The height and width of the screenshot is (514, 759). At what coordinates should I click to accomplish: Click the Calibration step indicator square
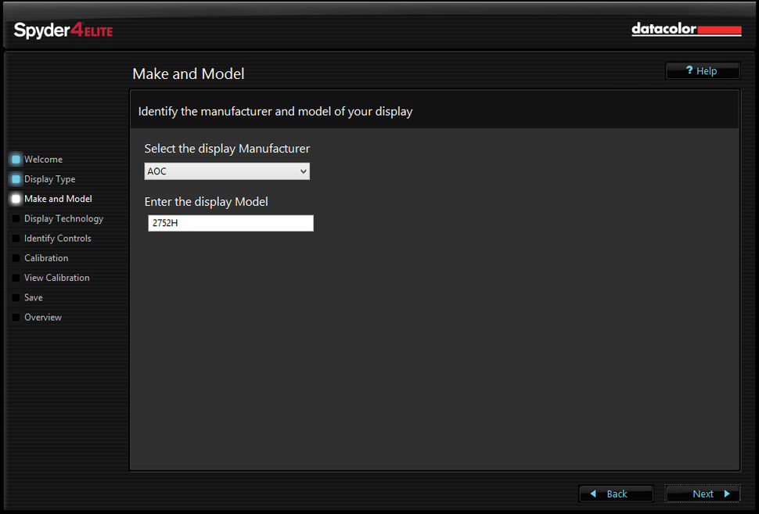point(15,257)
